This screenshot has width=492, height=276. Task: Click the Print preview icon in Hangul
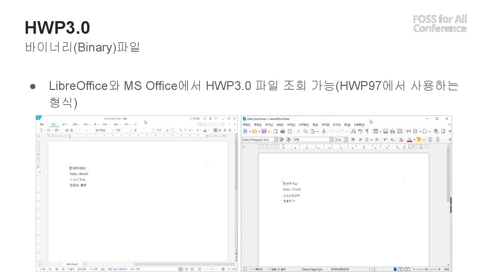pyautogui.click(x=71, y=130)
